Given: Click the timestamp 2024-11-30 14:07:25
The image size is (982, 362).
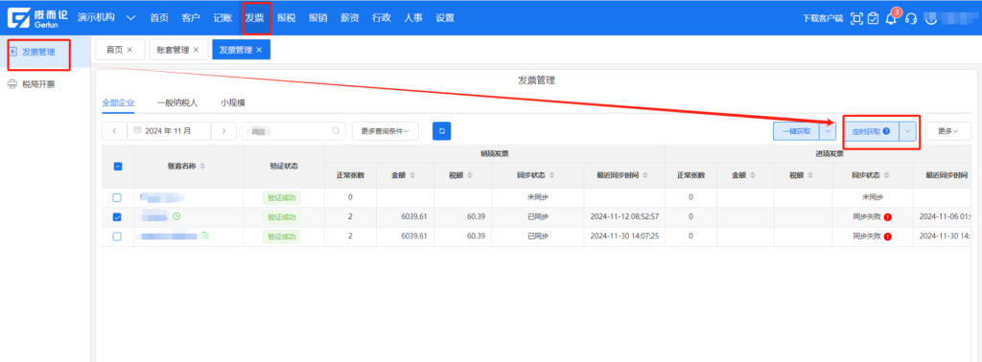Looking at the screenshot, I should pyautogui.click(x=623, y=237).
